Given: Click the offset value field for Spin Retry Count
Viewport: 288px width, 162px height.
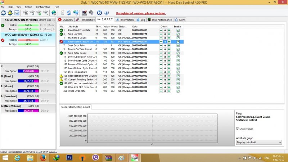Looking at the screenshot, I should click(165, 53).
